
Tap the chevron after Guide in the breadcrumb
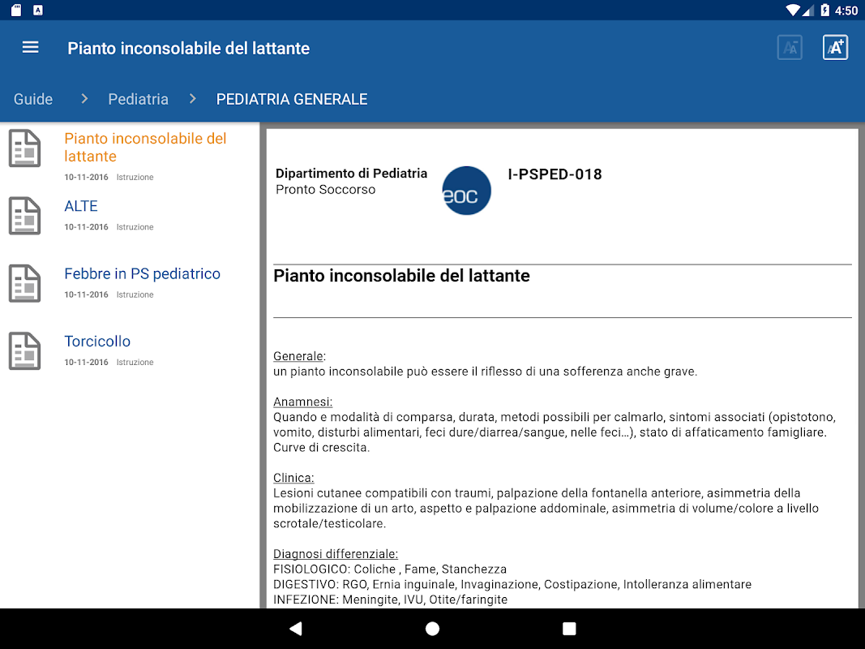(x=84, y=99)
